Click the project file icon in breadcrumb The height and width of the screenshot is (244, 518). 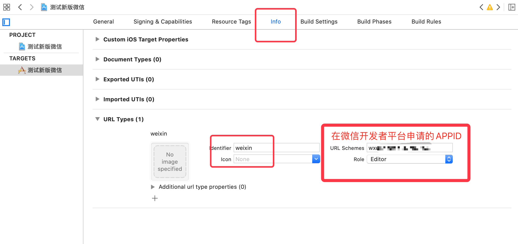click(x=44, y=7)
